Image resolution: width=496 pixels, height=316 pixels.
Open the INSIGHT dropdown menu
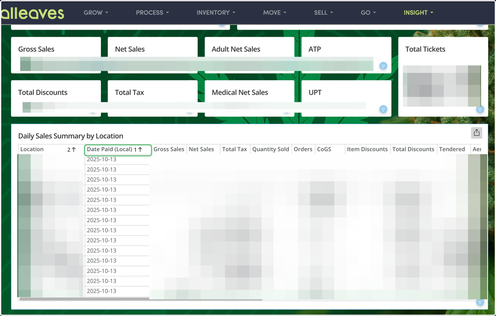(x=418, y=12)
